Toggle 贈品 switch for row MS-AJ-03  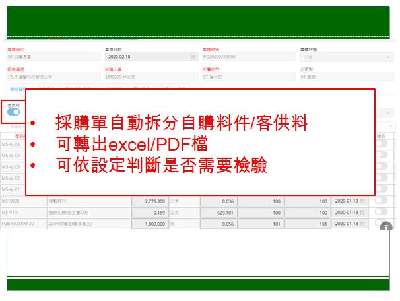pyautogui.click(x=382, y=166)
